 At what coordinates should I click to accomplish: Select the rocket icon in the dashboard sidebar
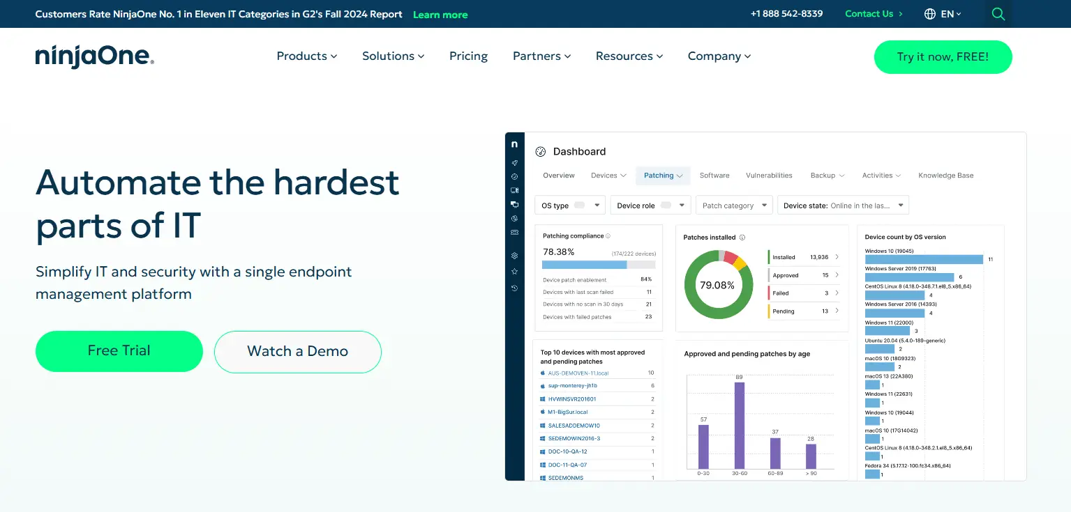point(514,163)
